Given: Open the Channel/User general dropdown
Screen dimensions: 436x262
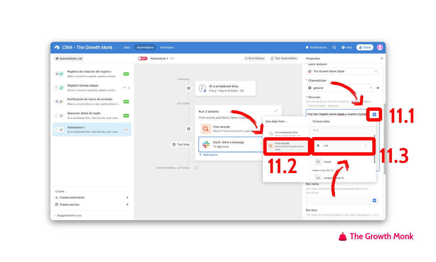Looking at the screenshot, I should coord(340,88).
